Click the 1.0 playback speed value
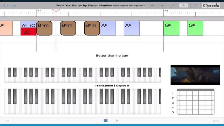224x126 pixels. click(7, 121)
